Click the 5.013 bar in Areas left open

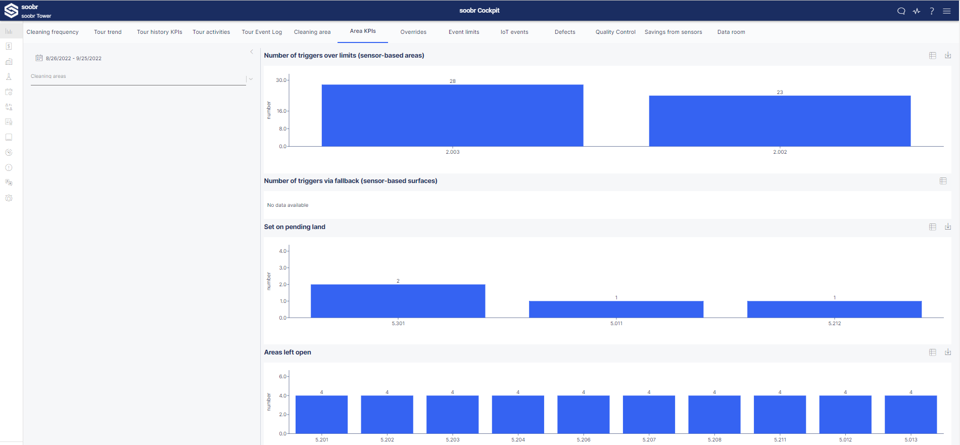pos(911,415)
